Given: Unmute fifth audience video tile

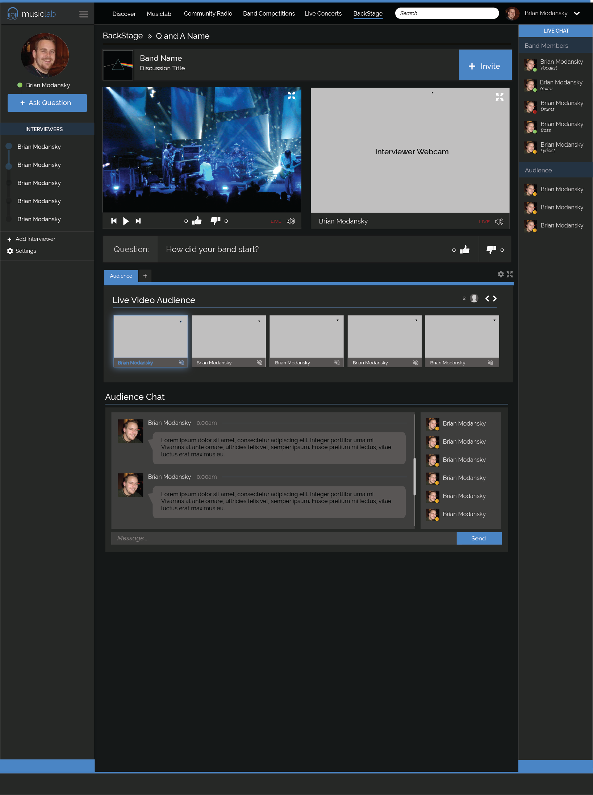Looking at the screenshot, I should 490,363.
